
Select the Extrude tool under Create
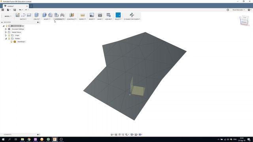[x=37, y=15]
